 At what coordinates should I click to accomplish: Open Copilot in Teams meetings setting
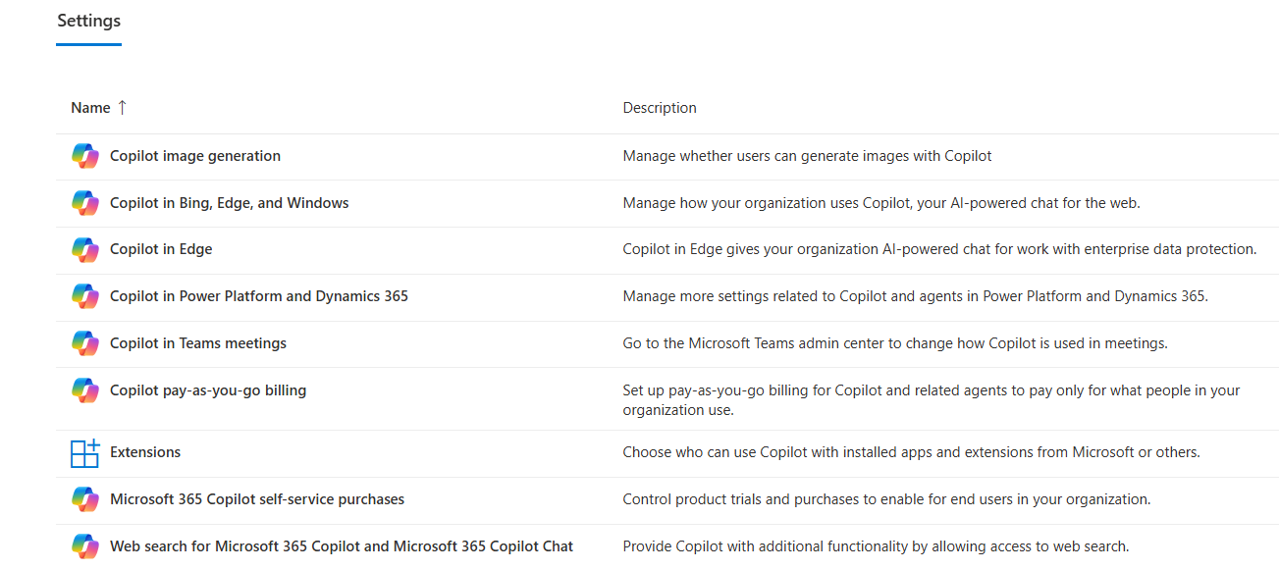pyautogui.click(x=198, y=343)
